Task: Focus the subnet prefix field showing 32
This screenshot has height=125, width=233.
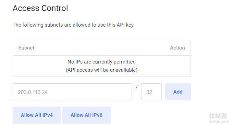Action: click(x=151, y=92)
